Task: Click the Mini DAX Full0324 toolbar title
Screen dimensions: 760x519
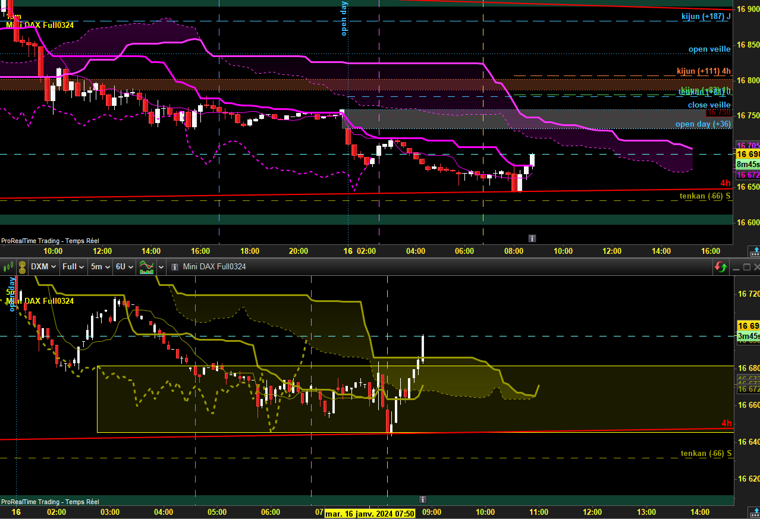Action: [214, 266]
